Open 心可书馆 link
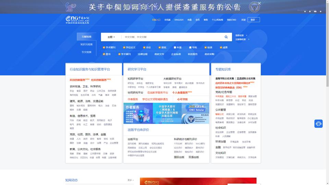Screen dimensions: 329x185 pos(182,99)
